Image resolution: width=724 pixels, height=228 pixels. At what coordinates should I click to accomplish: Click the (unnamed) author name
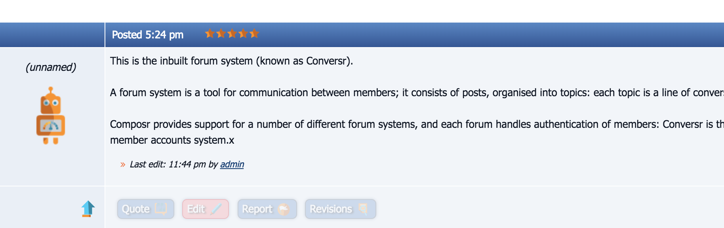point(51,67)
